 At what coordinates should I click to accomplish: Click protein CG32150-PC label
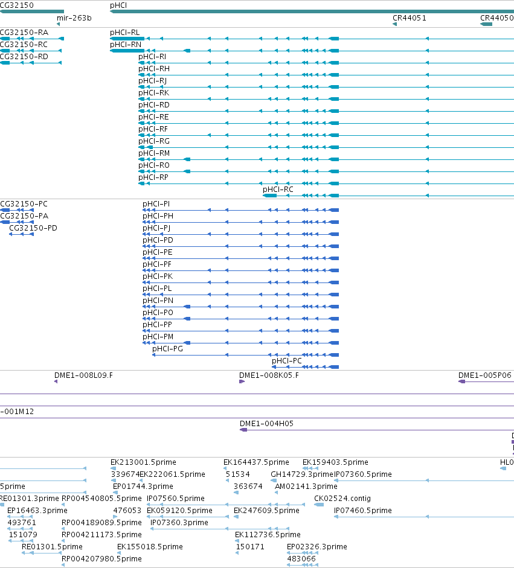click(24, 203)
